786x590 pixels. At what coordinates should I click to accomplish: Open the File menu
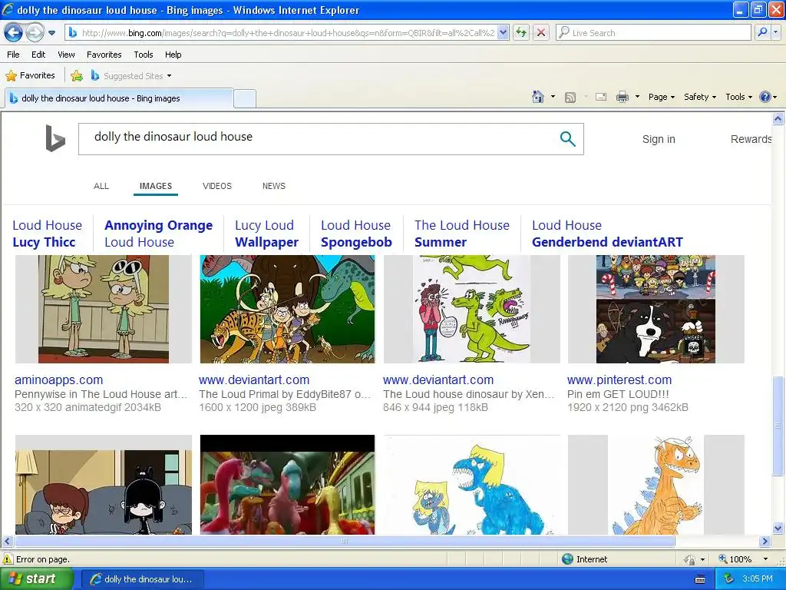coord(14,55)
